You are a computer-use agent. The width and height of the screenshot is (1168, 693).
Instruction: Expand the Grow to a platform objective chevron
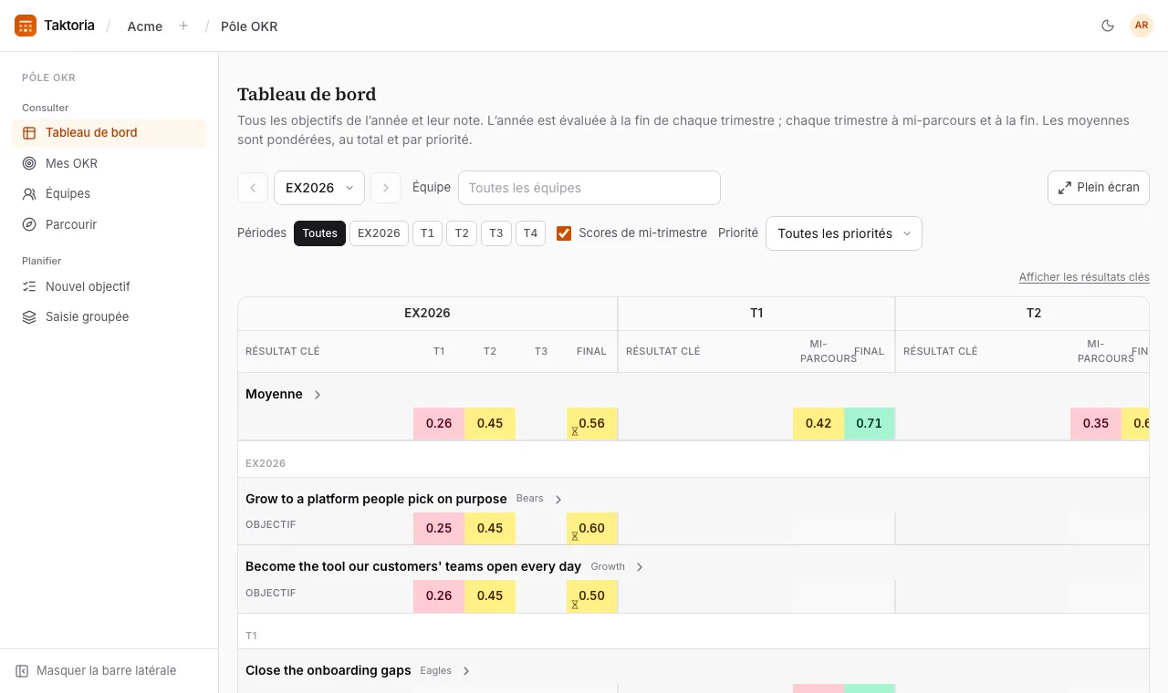point(558,500)
